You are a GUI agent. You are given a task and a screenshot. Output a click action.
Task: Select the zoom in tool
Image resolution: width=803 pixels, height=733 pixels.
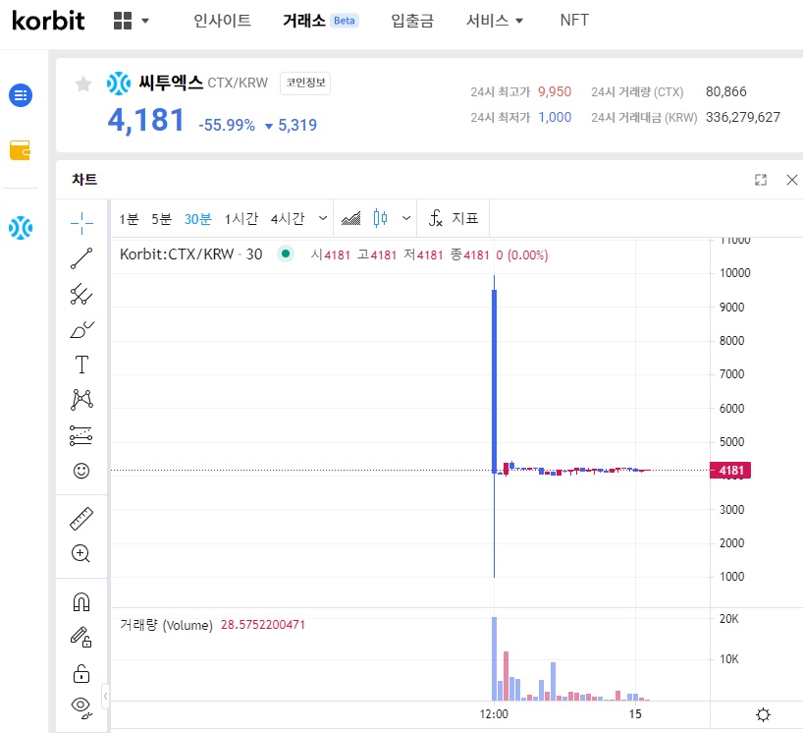point(80,553)
